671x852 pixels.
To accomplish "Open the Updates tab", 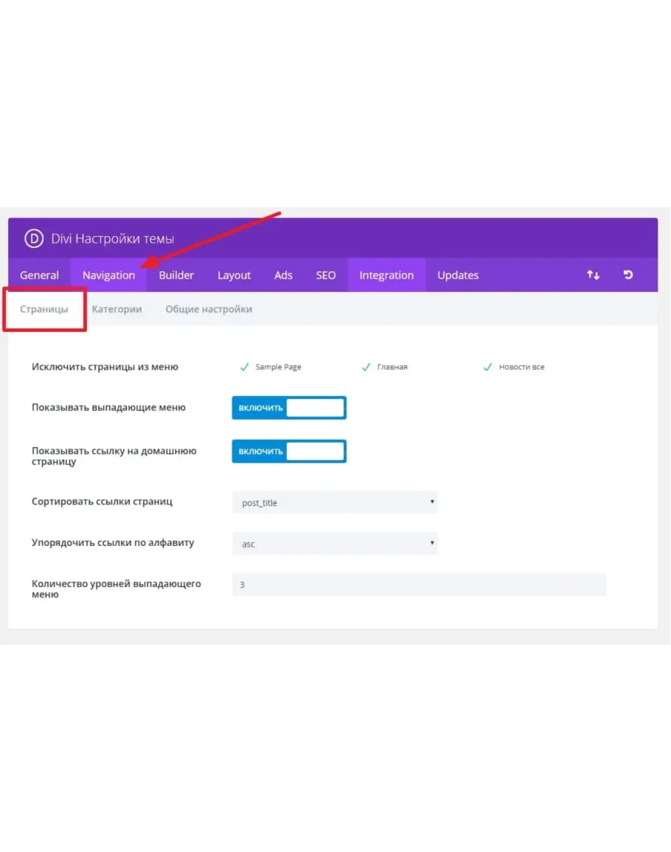I will (458, 275).
